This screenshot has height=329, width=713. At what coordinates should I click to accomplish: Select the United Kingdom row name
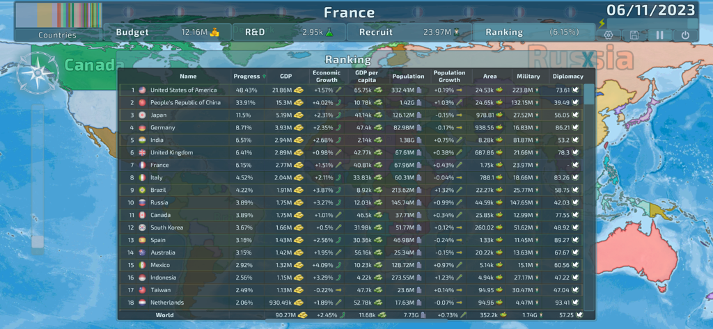[171, 153]
